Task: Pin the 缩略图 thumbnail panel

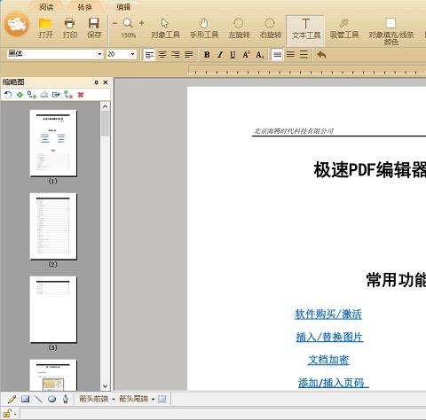Action: click(96, 82)
